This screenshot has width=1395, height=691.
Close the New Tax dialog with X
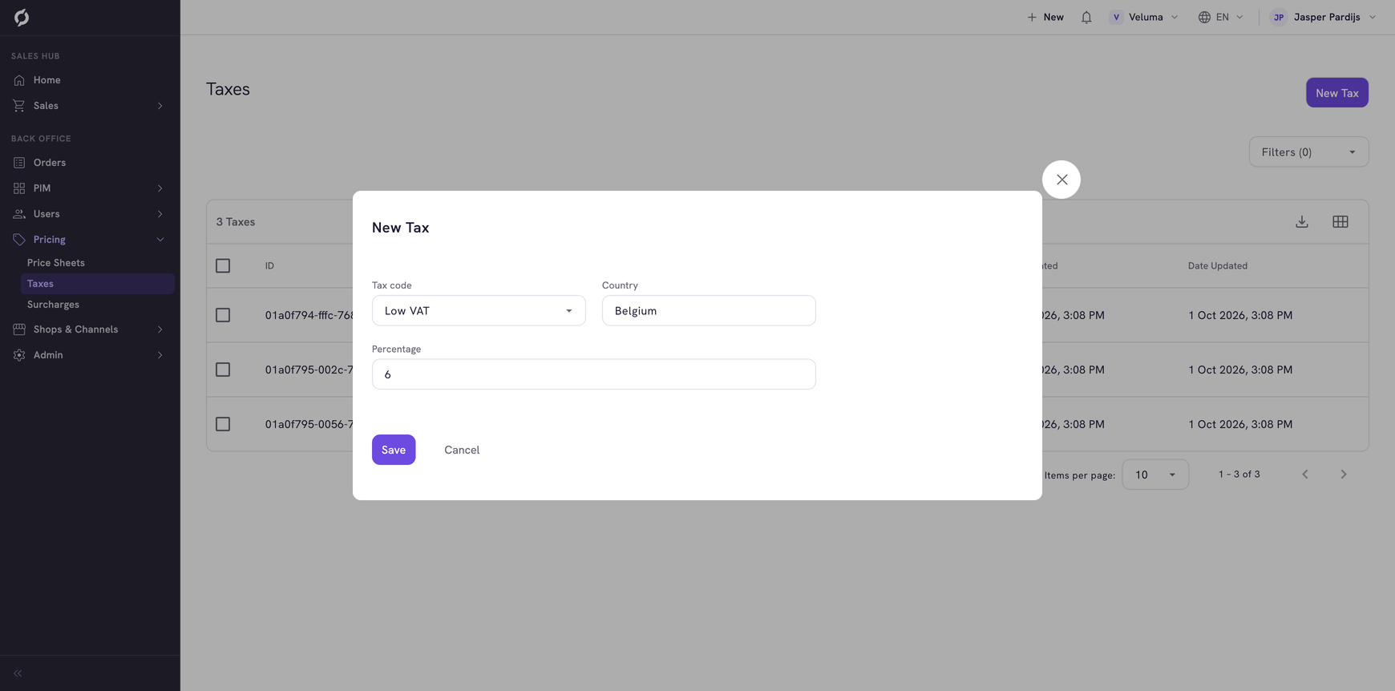click(x=1061, y=180)
